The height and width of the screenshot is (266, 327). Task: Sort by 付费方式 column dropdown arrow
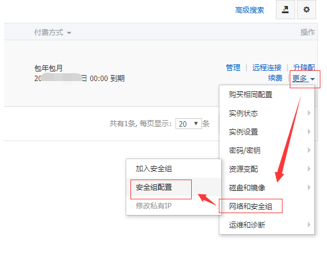pos(69,32)
